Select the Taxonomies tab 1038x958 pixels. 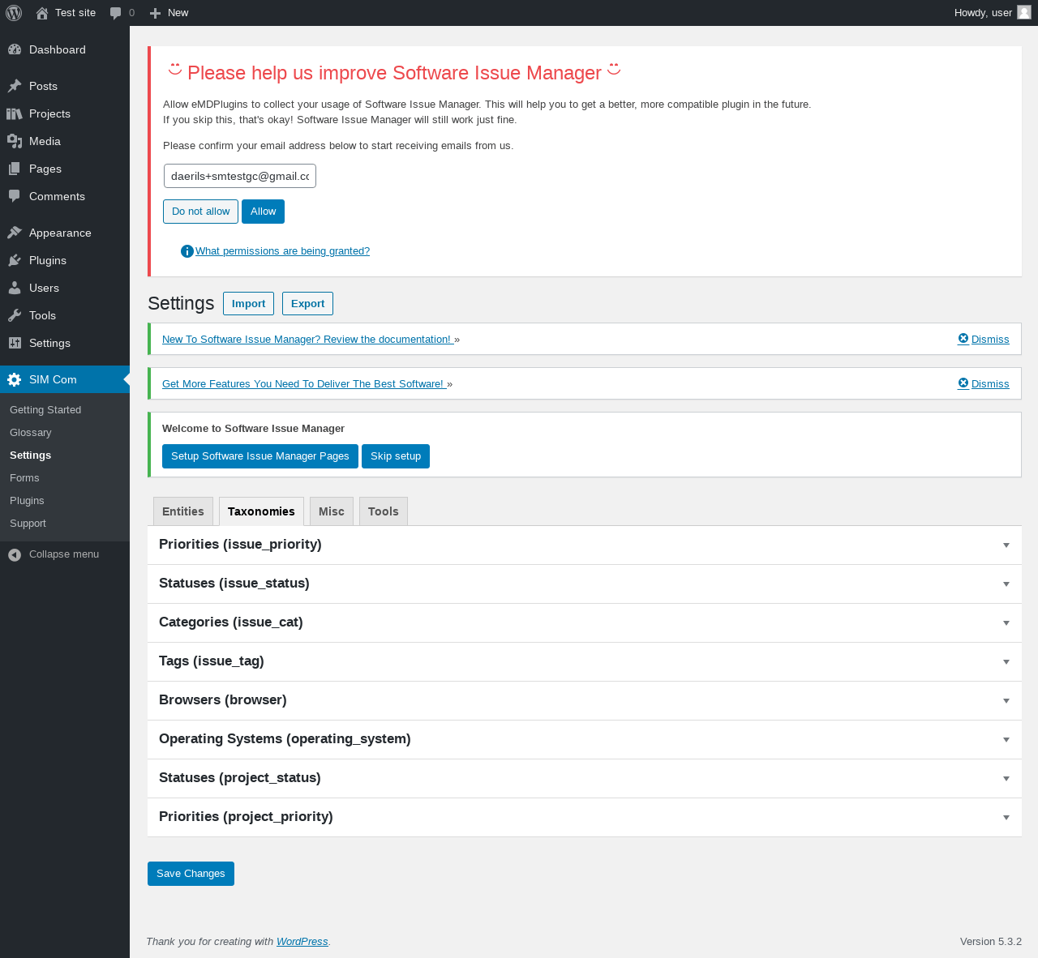coord(261,511)
